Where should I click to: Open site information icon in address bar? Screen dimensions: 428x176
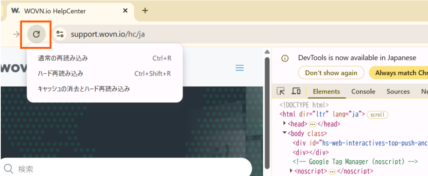[x=60, y=34]
